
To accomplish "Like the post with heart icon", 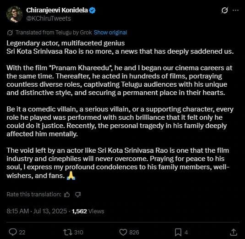I will click(123, 232).
